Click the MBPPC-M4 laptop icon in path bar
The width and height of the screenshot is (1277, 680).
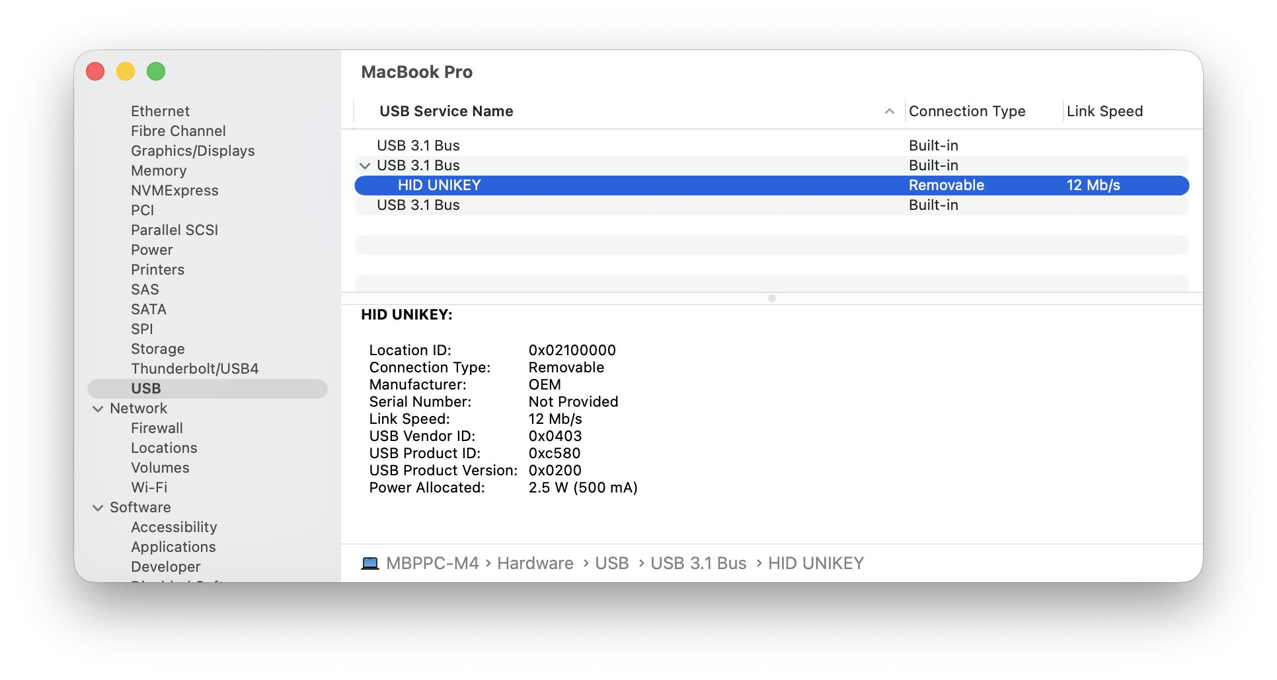[x=370, y=563]
